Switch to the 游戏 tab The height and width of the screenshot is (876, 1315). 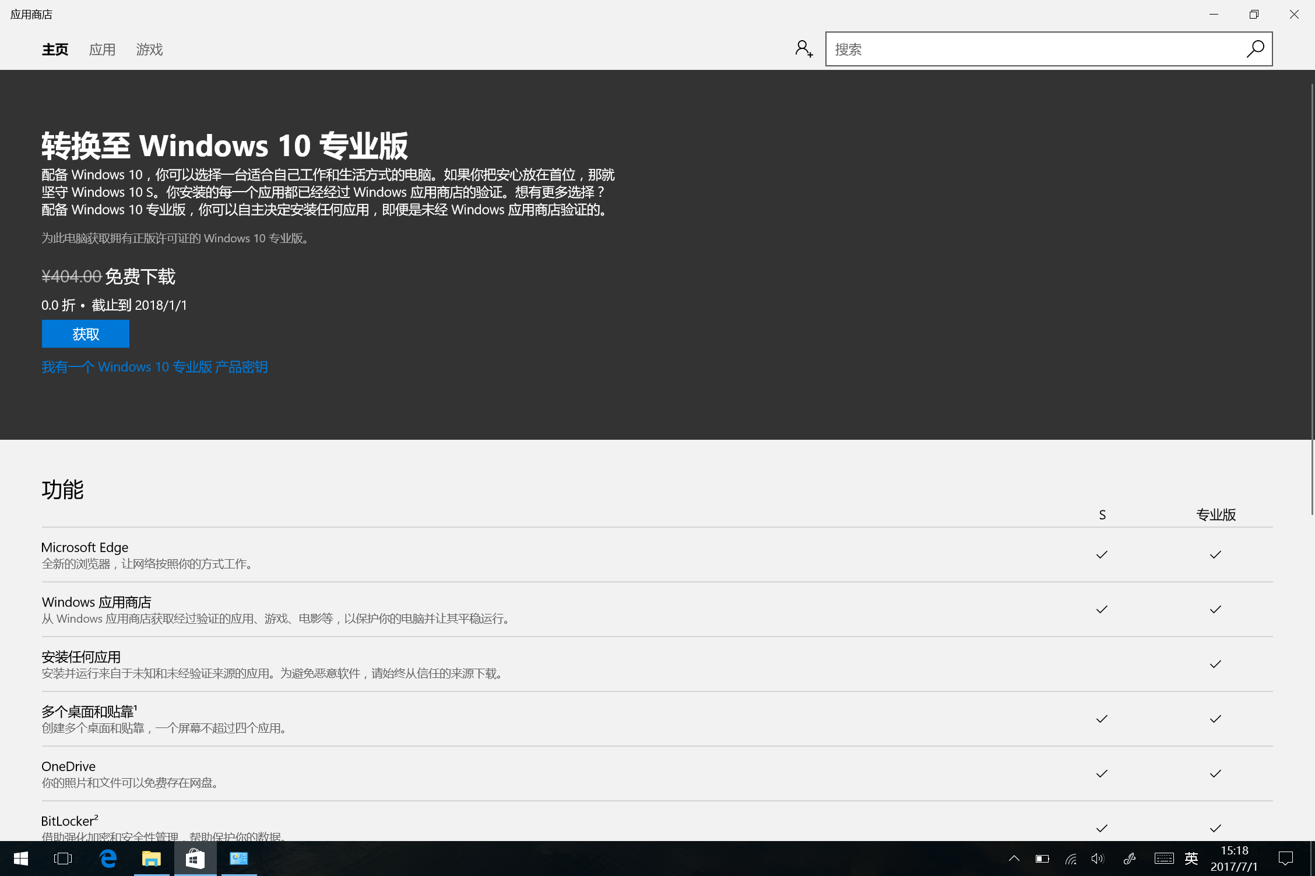point(149,49)
